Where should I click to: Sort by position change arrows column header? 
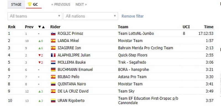click(41, 27)
